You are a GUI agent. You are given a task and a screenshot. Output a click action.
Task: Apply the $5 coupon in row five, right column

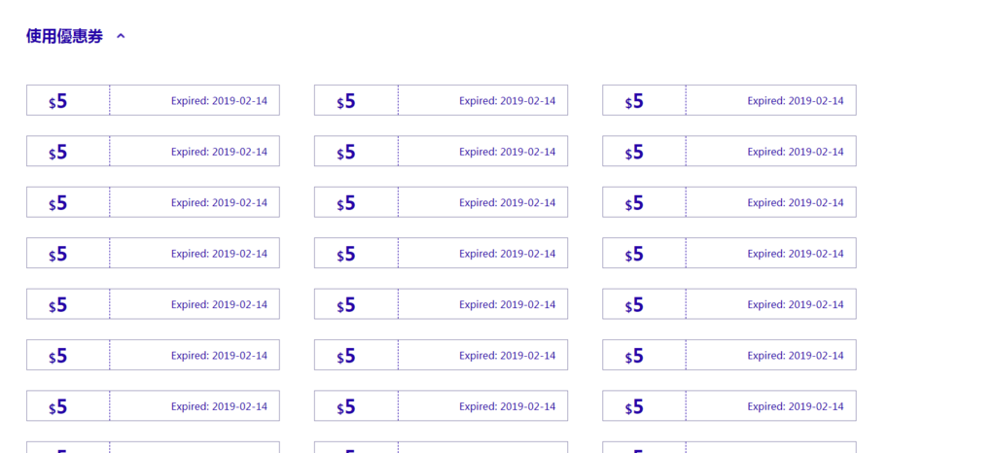click(729, 304)
